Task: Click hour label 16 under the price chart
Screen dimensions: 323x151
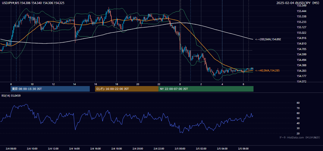Action: (x=95, y=84)
